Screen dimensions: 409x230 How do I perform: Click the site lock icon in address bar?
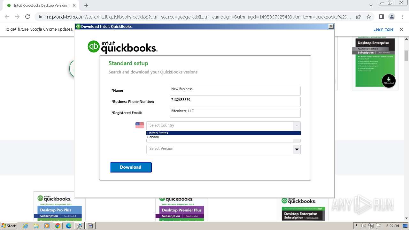click(40, 17)
